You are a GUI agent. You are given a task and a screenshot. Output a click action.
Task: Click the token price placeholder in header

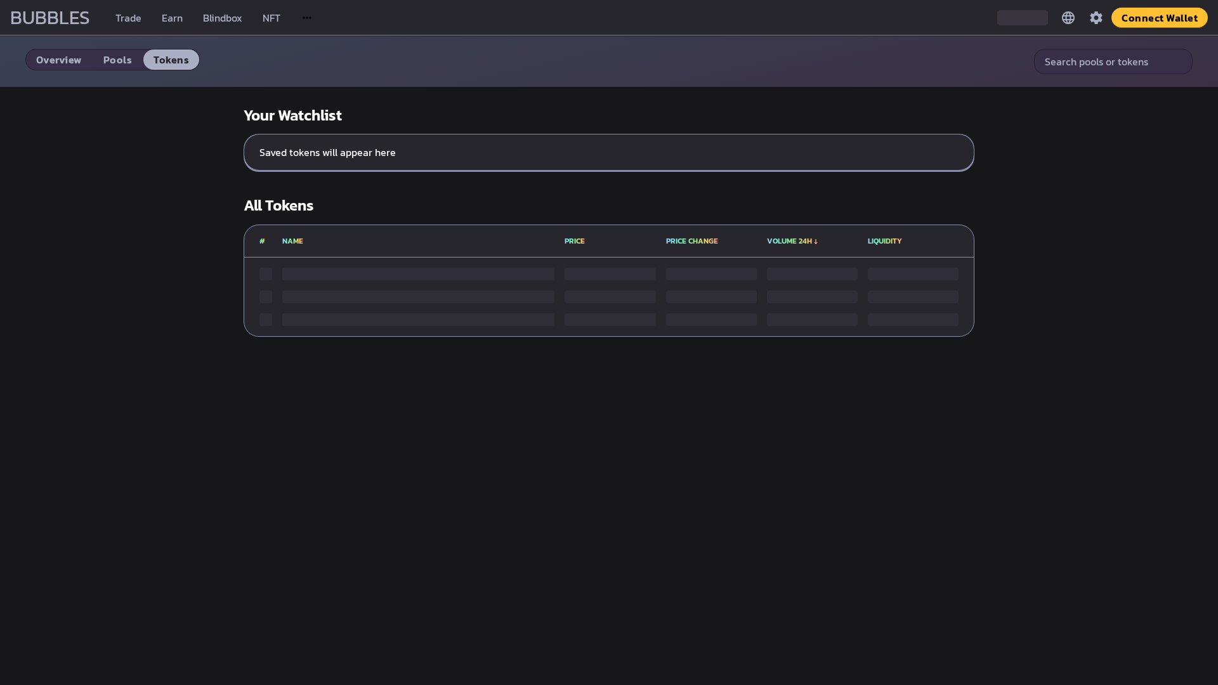tap(1022, 18)
